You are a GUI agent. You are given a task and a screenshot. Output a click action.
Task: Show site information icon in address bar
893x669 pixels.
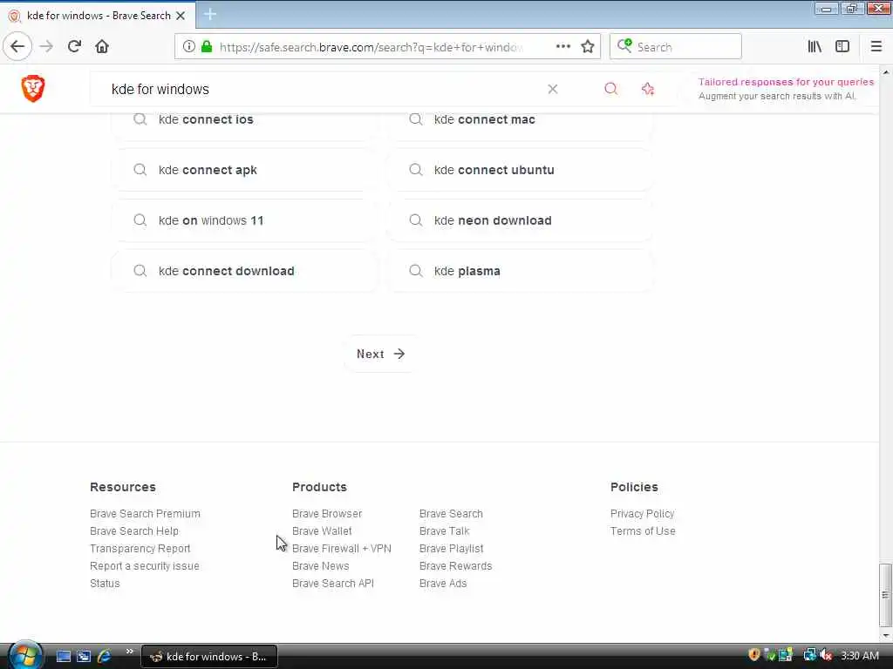pyautogui.click(x=188, y=47)
